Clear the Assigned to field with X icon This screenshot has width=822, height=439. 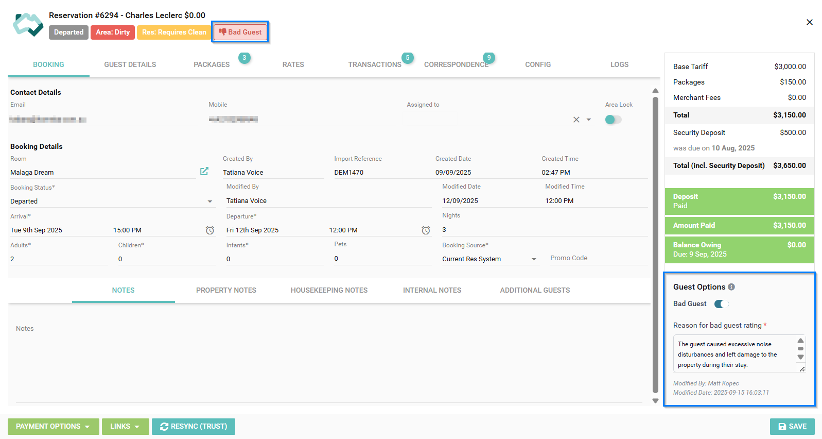click(x=576, y=120)
